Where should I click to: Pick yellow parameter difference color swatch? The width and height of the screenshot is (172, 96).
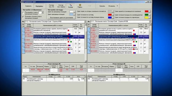[x=146, y=18]
